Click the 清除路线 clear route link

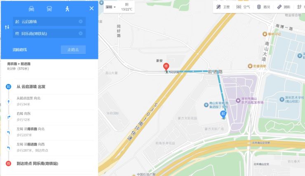click(x=20, y=50)
